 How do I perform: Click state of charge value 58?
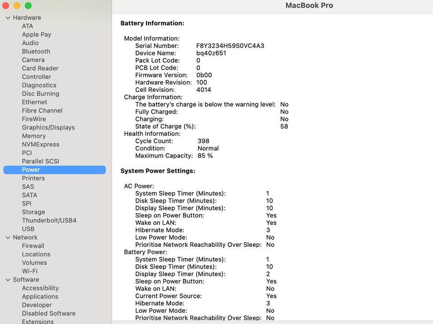point(284,126)
